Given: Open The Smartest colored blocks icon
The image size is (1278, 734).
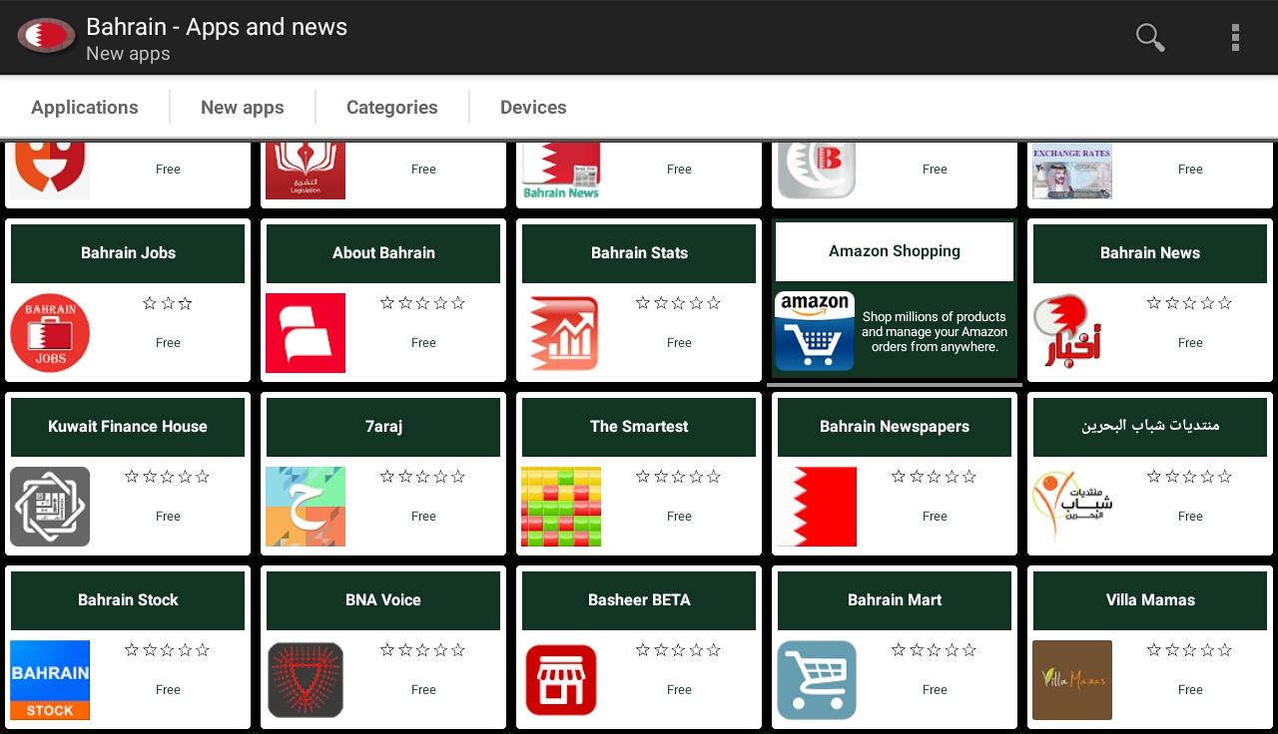Looking at the screenshot, I should (x=561, y=507).
